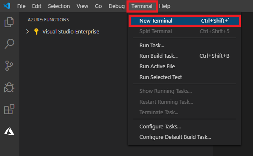Screen dimensions: 253x156
Task: Click the VS Code logo icon
Action: pos(7,6)
